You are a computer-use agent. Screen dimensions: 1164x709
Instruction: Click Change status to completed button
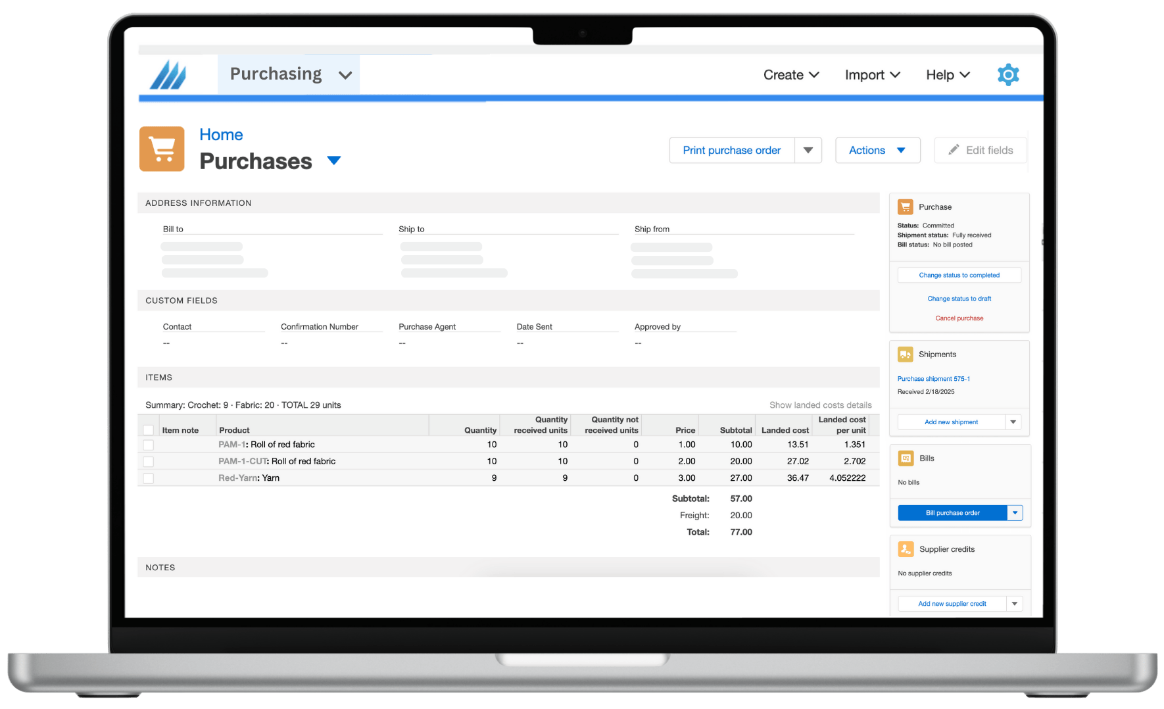click(x=959, y=276)
